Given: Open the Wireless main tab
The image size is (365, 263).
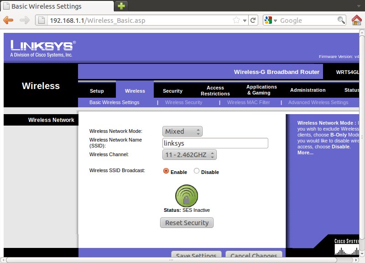Looking at the screenshot, I should pyautogui.click(x=135, y=91).
